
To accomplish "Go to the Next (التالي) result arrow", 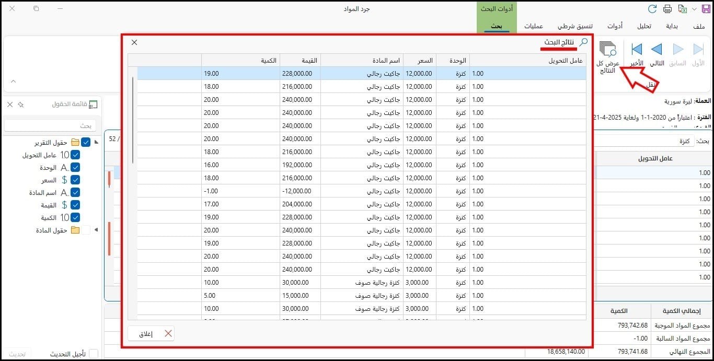I will (657, 50).
